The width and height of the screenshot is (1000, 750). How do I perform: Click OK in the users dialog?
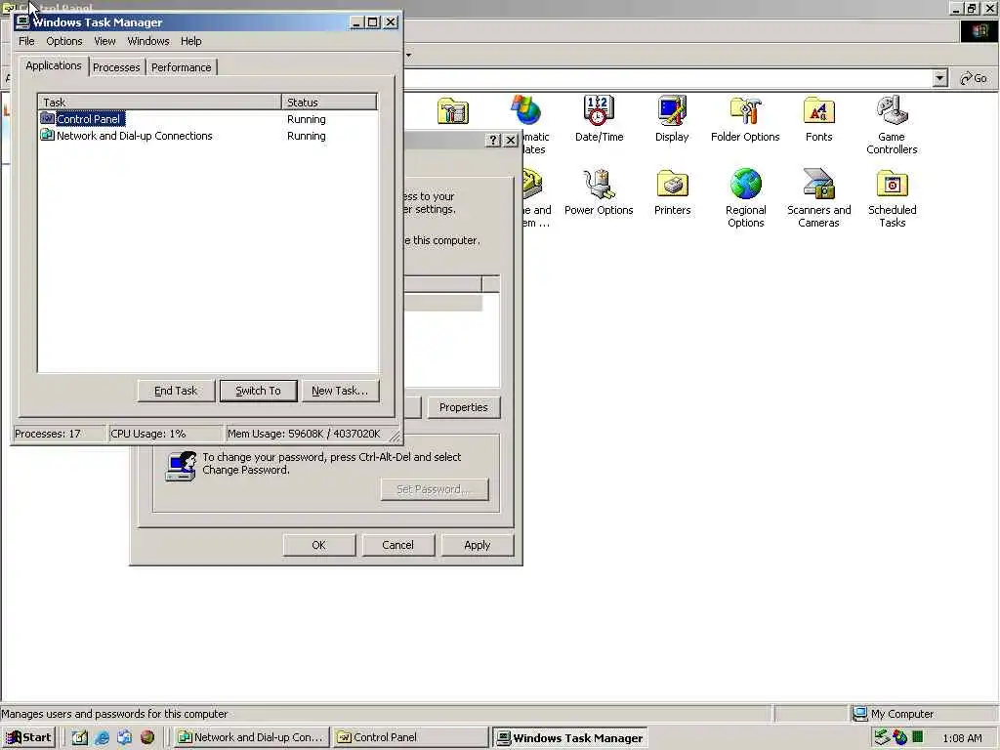319,545
